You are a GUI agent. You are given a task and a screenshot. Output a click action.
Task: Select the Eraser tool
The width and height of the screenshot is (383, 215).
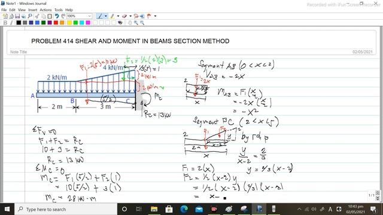pos(124,16)
